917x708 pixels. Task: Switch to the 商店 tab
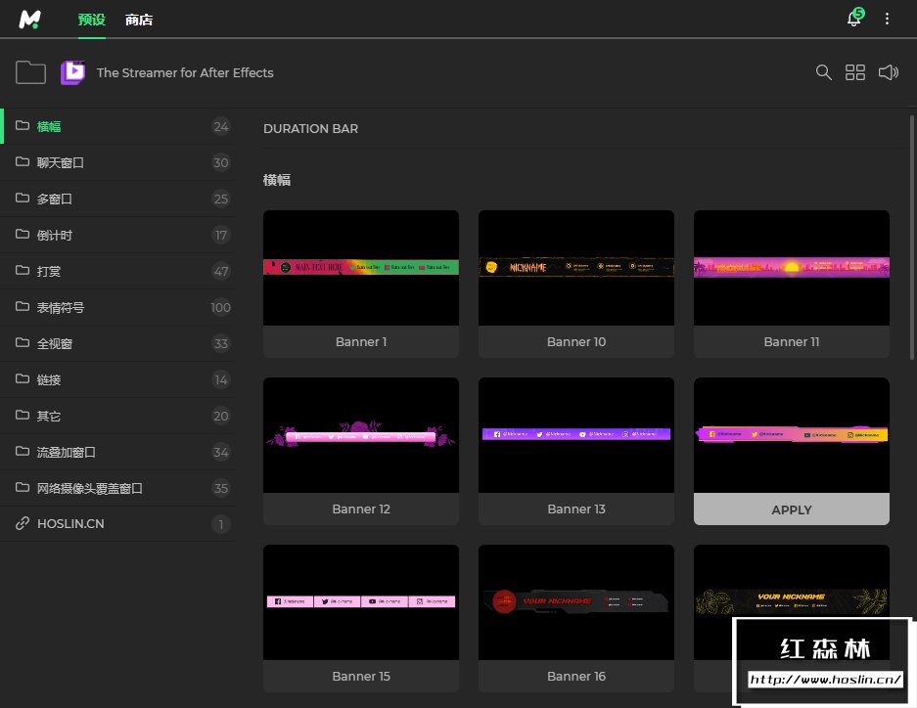pos(139,20)
